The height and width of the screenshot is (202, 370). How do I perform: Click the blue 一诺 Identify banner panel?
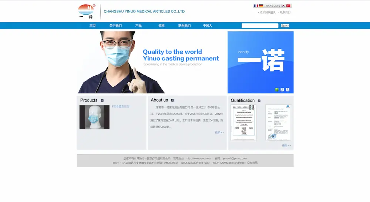pyautogui.click(x=260, y=62)
